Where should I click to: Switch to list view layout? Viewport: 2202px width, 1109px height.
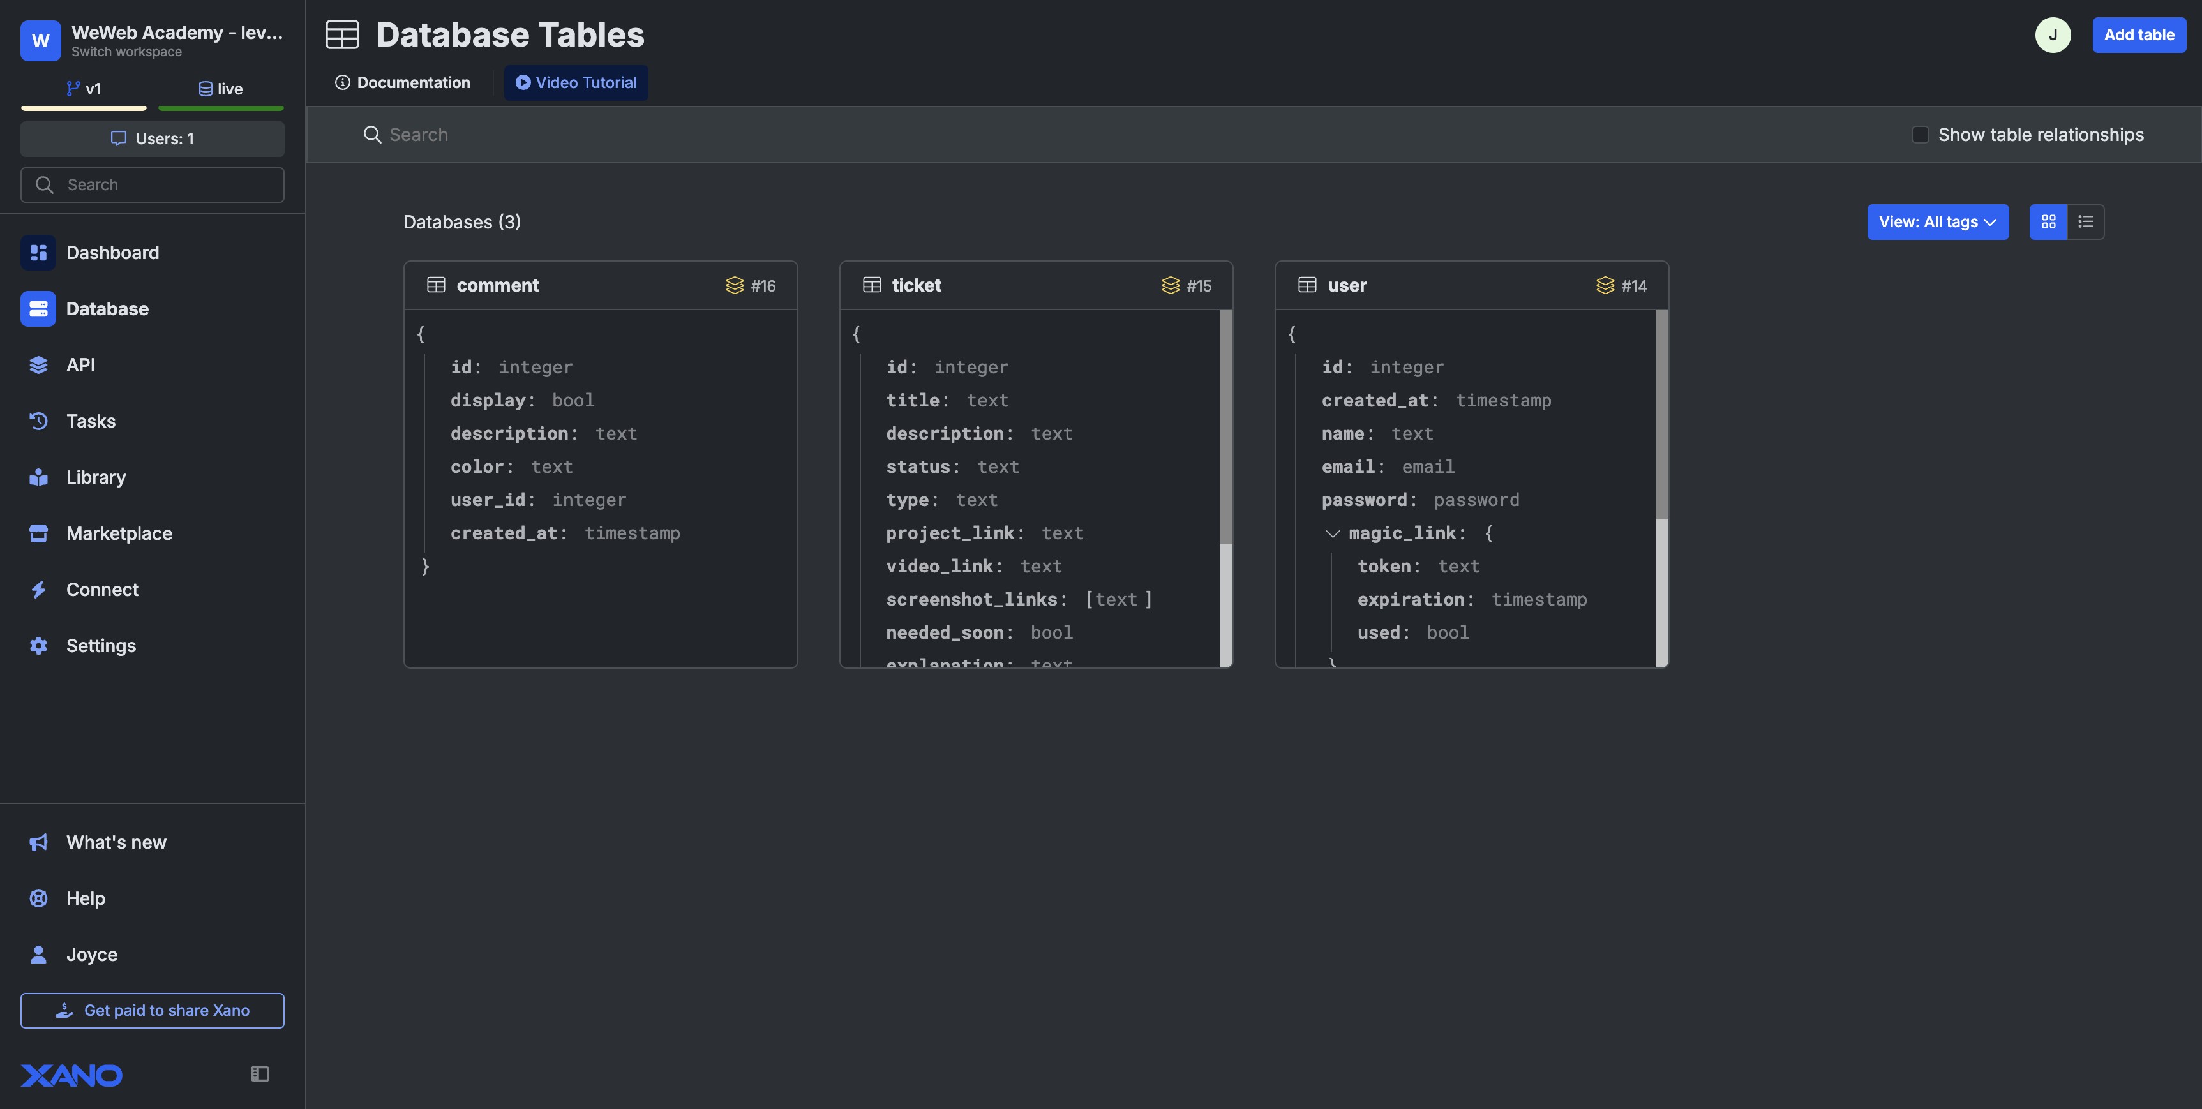[2086, 222]
